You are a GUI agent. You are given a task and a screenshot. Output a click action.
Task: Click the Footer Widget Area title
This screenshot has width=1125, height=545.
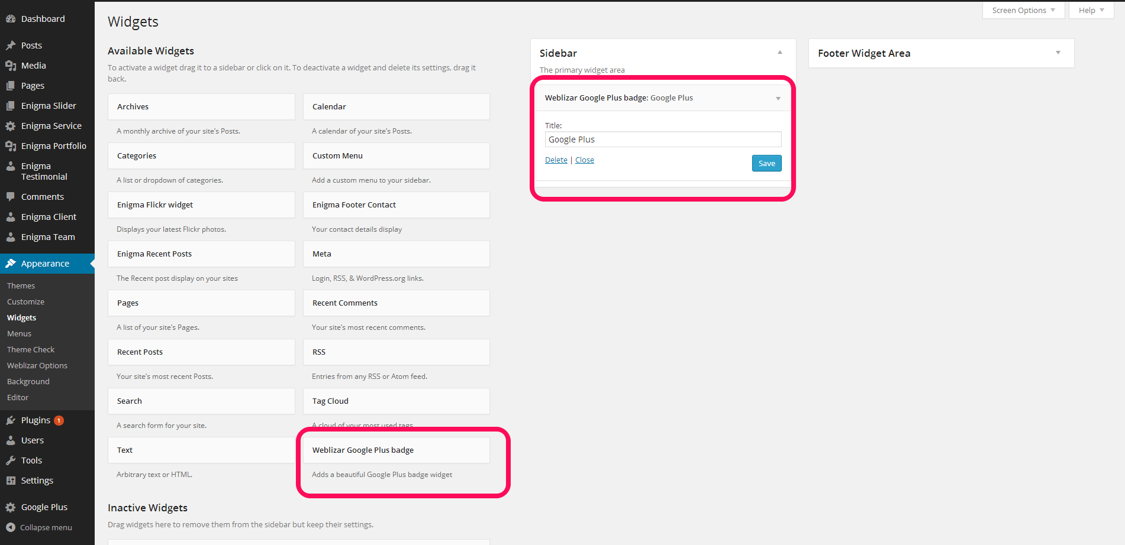(864, 53)
